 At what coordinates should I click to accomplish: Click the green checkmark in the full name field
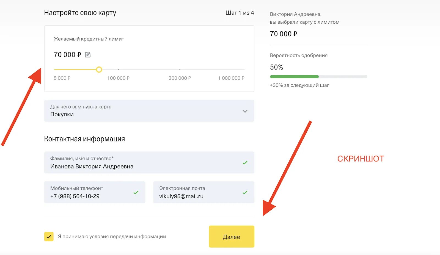tap(245, 163)
